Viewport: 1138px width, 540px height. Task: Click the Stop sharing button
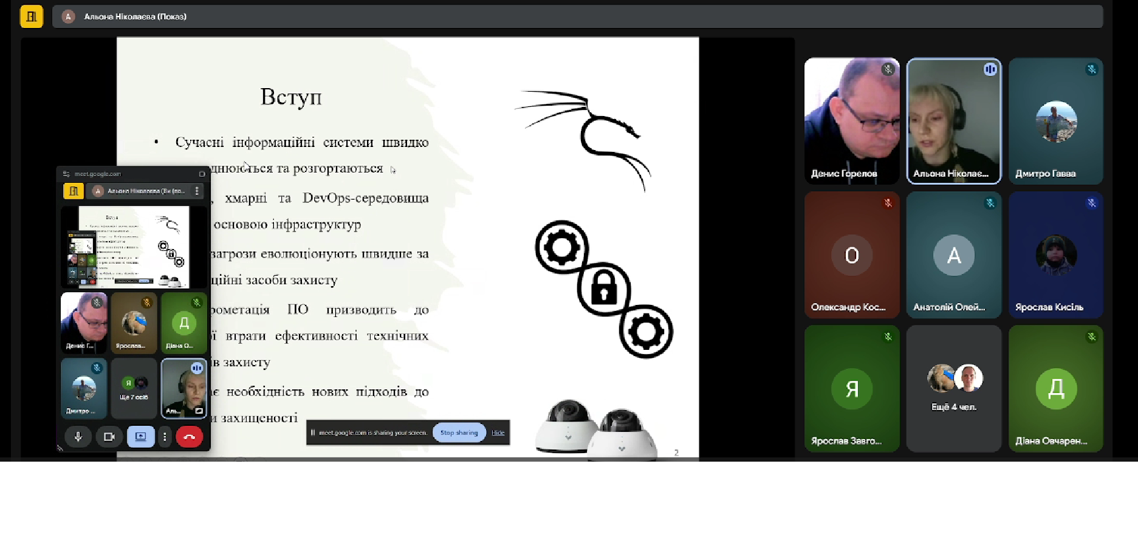click(459, 432)
